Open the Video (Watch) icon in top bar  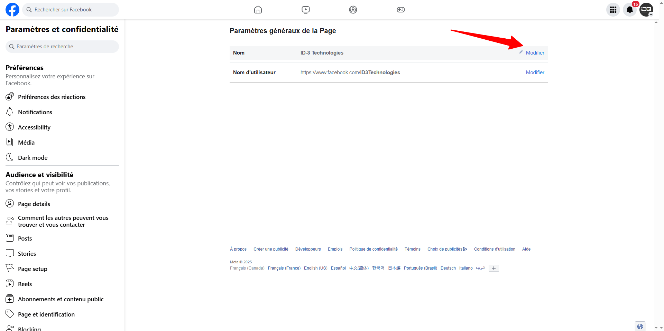(x=306, y=10)
